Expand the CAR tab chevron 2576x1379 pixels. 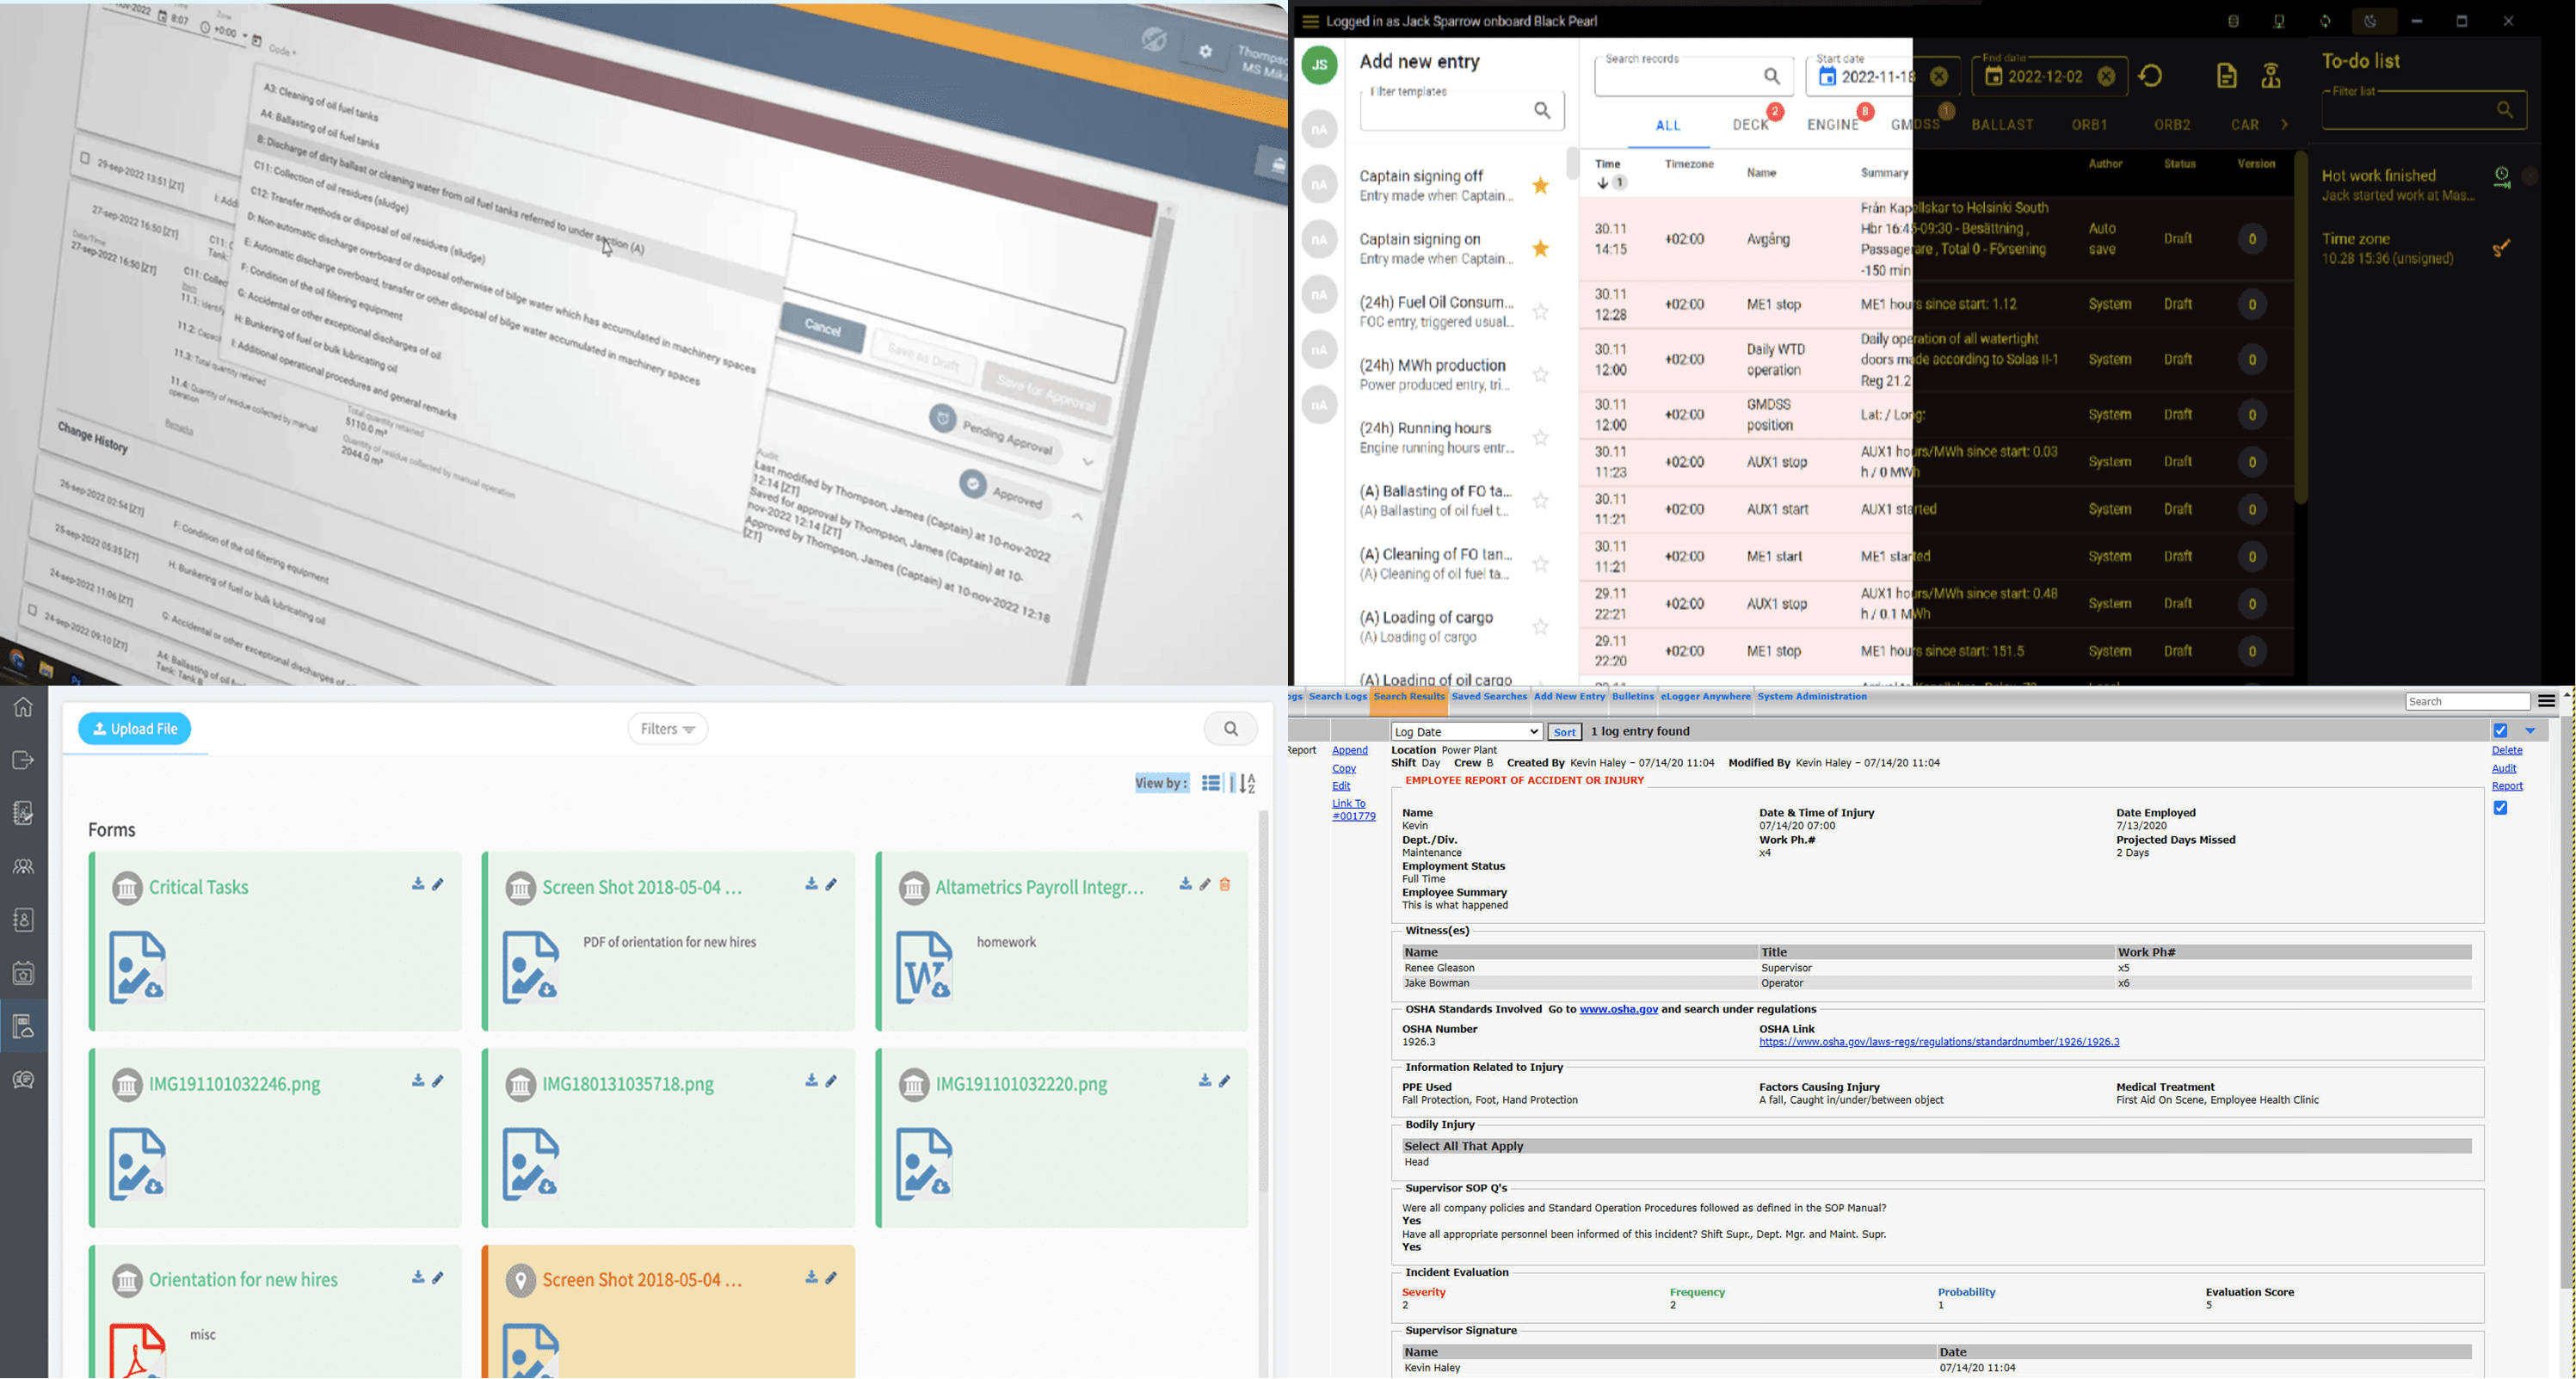click(2285, 124)
